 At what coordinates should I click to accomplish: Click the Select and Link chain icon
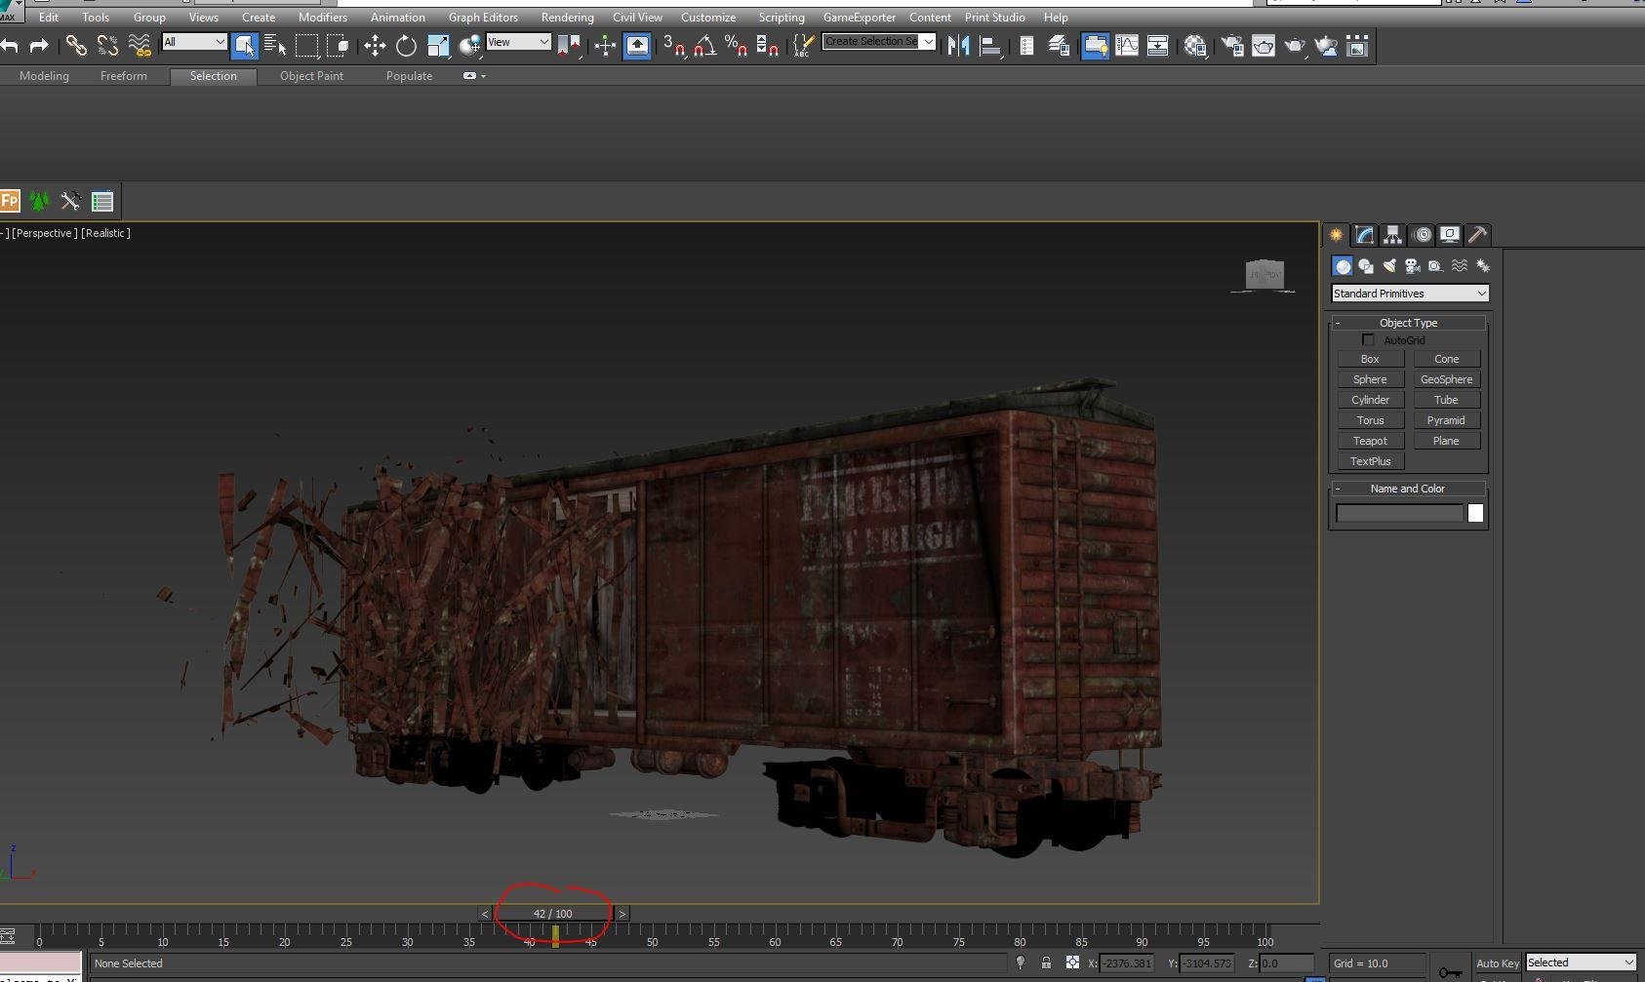coord(75,46)
